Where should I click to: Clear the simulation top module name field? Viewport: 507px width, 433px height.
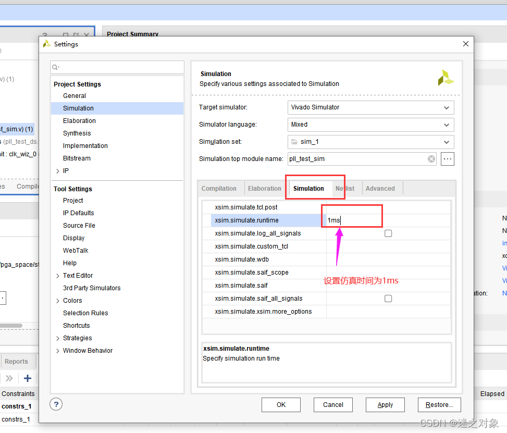(x=431, y=159)
